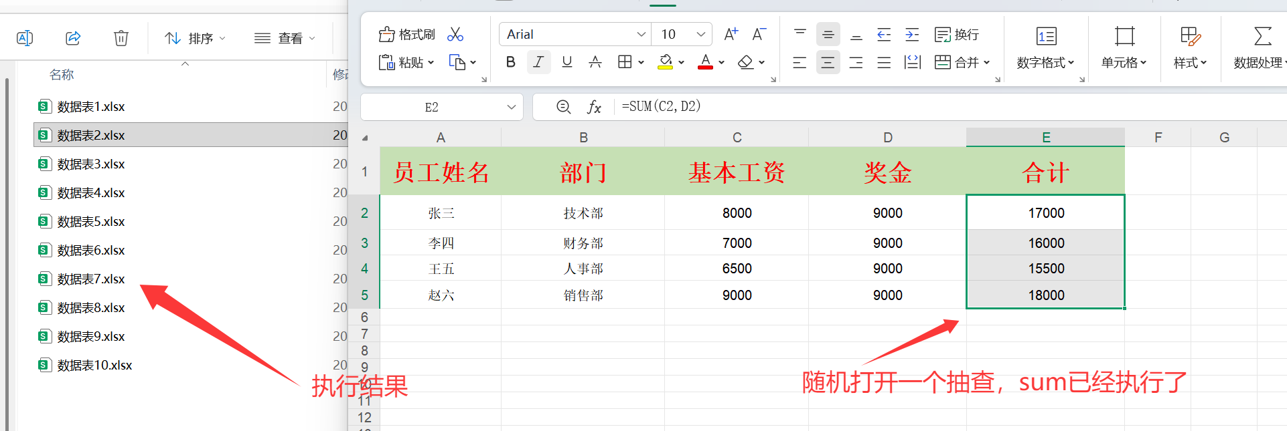Click the scissors cut icon
Image resolution: width=1287 pixels, height=431 pixels.
coord(455,34)
